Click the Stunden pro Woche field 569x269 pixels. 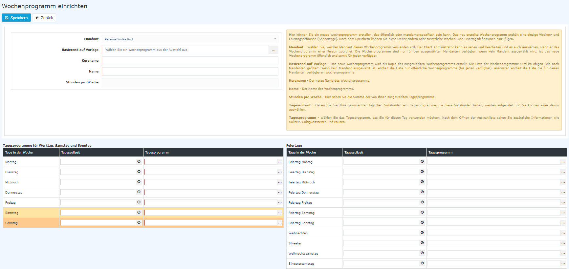[190, 82]
